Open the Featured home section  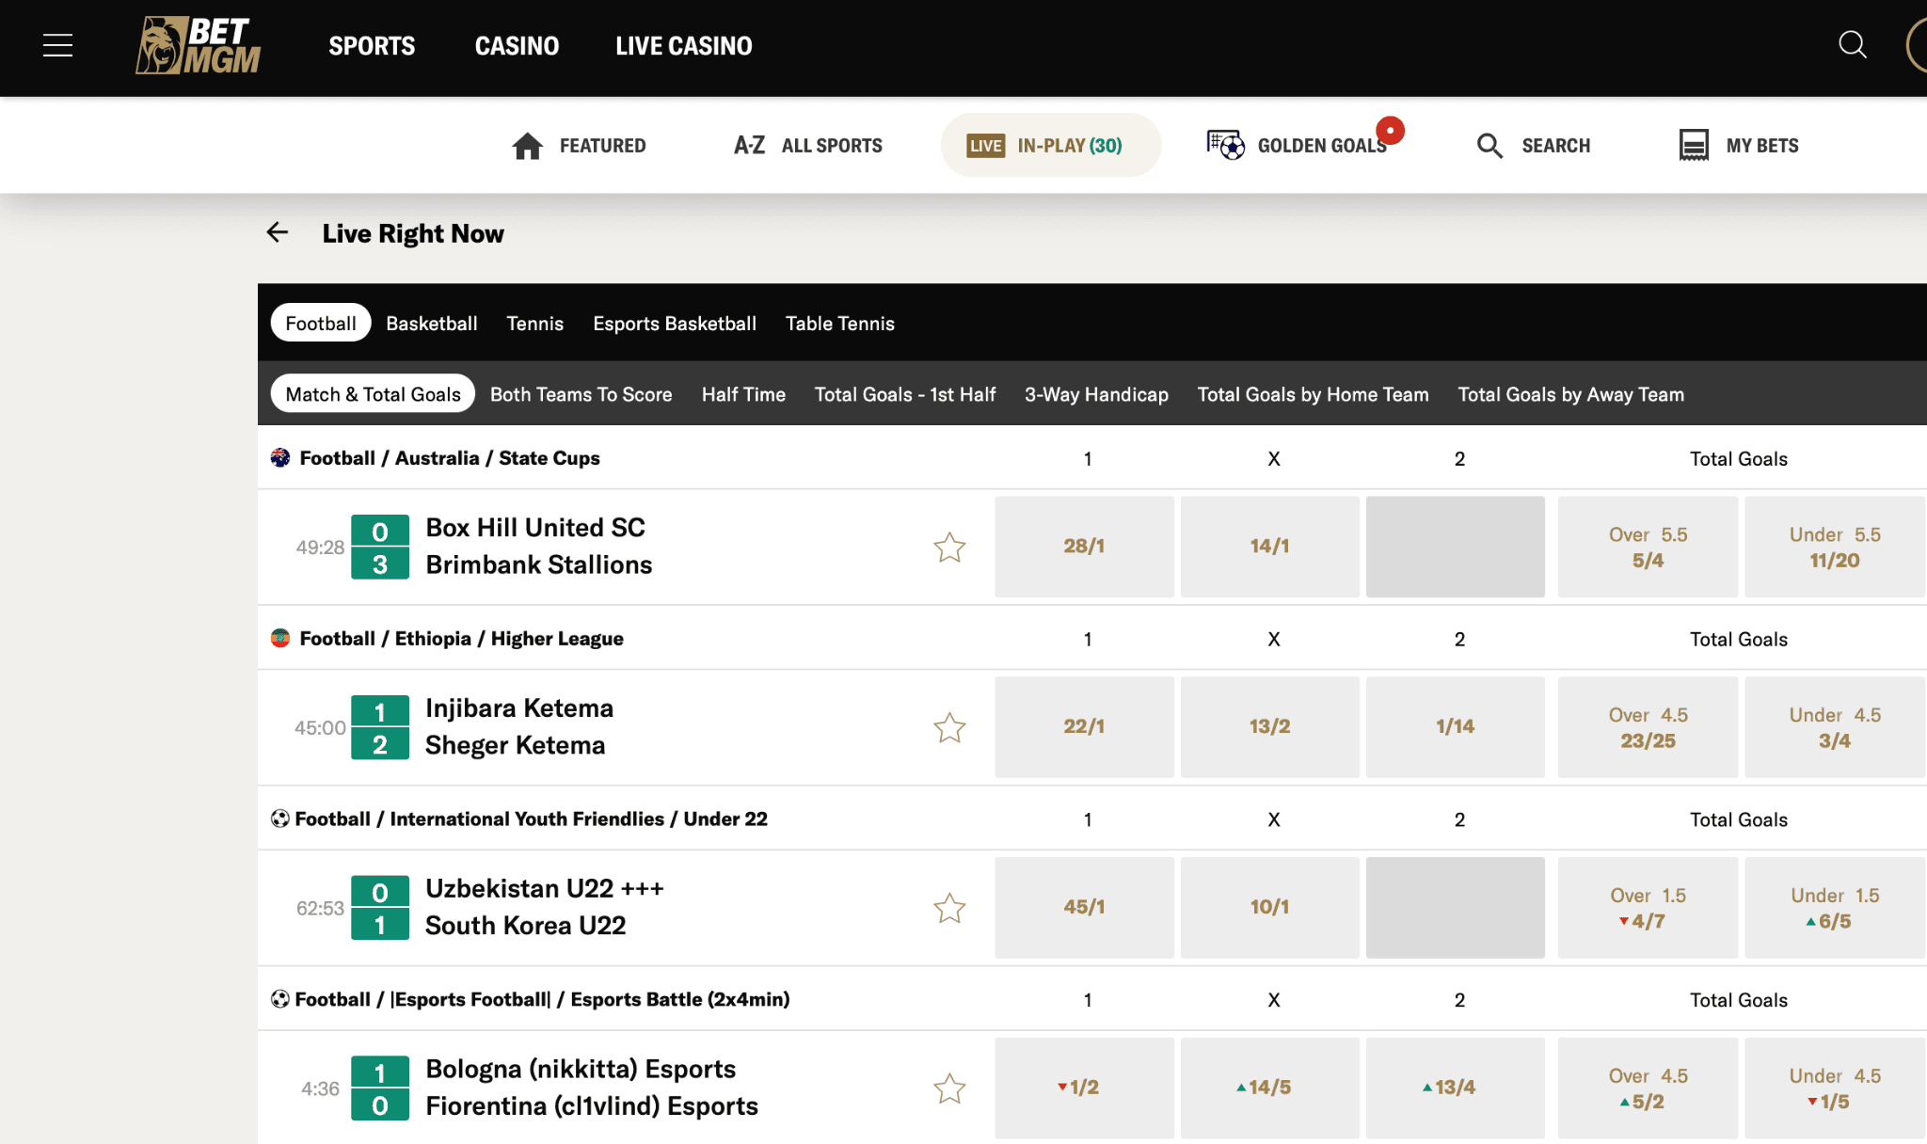coord(579,145)
